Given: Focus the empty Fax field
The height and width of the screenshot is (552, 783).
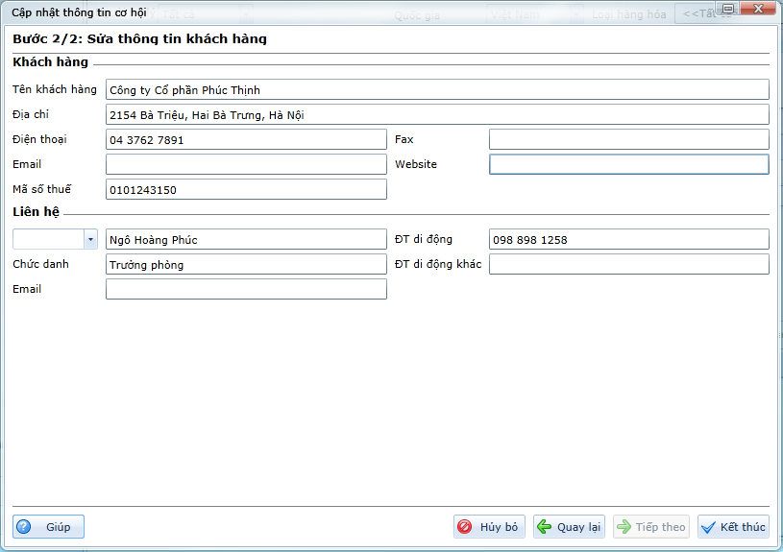Looking at the screenshot, I should (x=628, y=139).
